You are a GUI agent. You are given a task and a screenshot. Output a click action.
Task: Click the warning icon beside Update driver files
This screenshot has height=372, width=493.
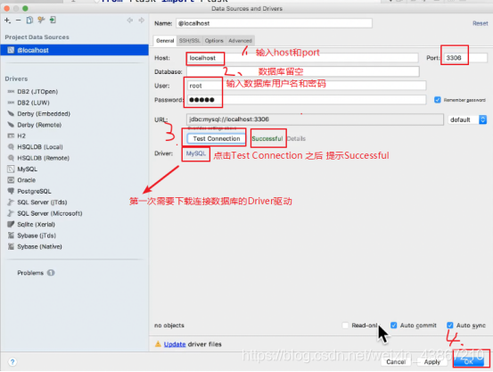point(158,344)
